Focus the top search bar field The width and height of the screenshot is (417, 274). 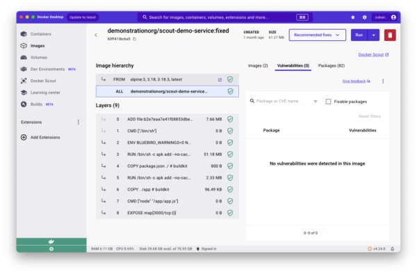224,17
